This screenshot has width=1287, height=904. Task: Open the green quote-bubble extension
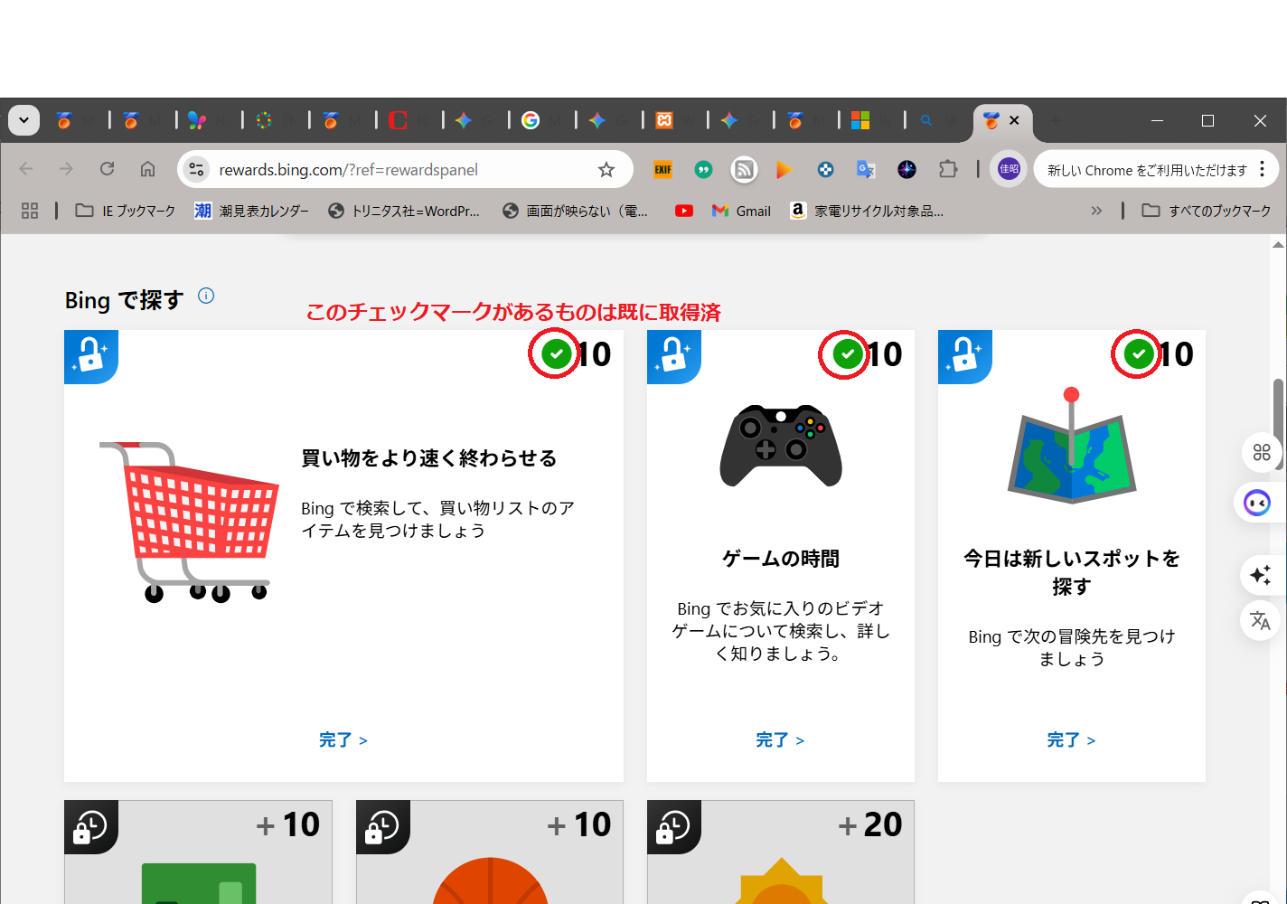click(x=703, y=169)
